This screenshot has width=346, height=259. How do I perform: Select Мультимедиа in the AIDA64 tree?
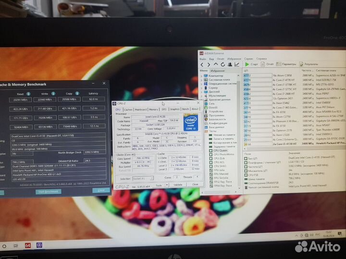(215, 95)
